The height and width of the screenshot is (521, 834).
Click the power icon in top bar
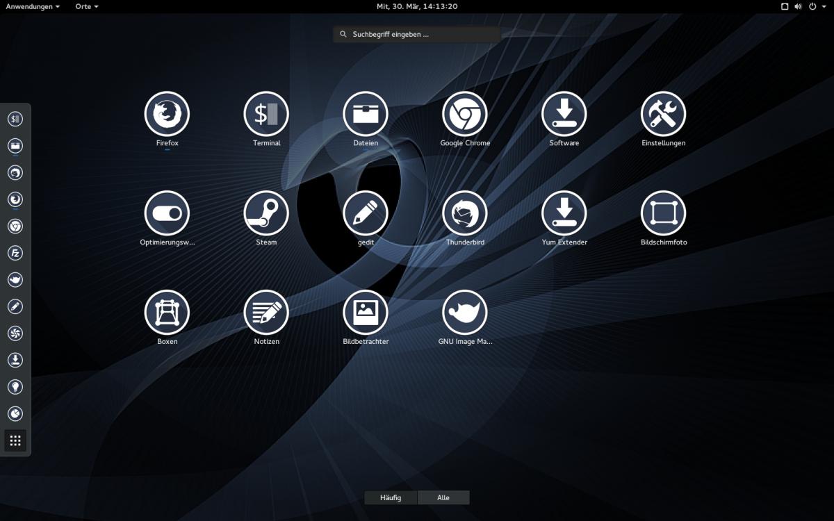[x=812, y=6]
